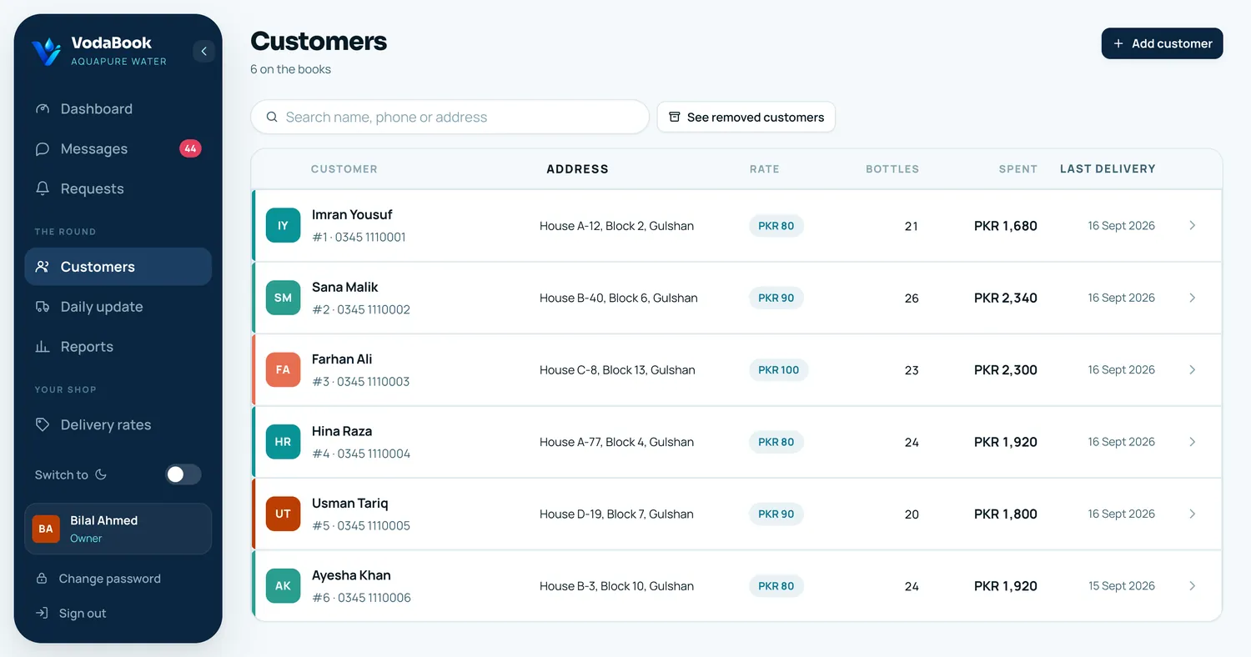The height and width of the screenshot is (657, 1251).
Task: Click the moon icon beside Switch to
Action: (101, 474)
